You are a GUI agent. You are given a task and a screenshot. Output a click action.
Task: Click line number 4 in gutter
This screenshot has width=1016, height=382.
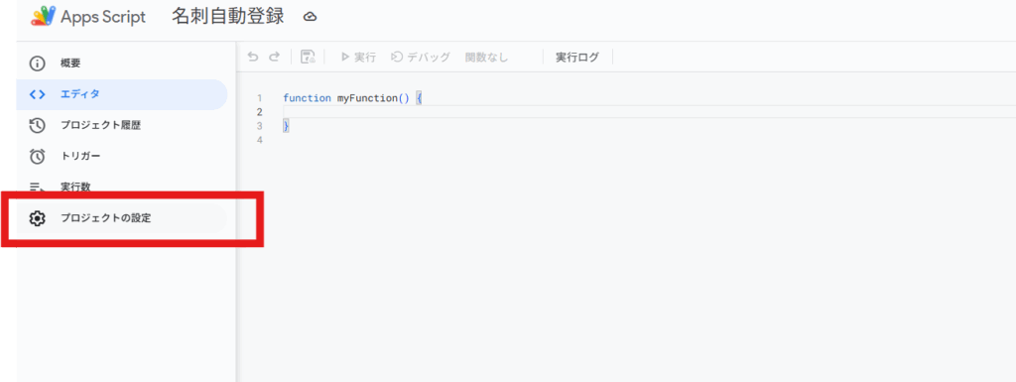click(260, 140)
